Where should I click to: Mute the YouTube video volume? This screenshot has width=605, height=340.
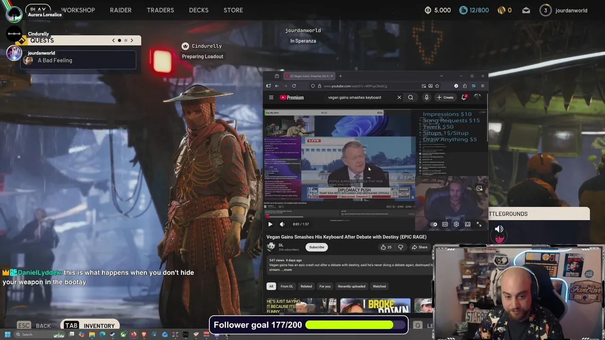tap(282, 224)
